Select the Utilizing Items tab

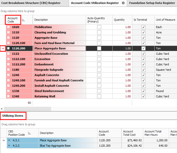pos(13,116)
